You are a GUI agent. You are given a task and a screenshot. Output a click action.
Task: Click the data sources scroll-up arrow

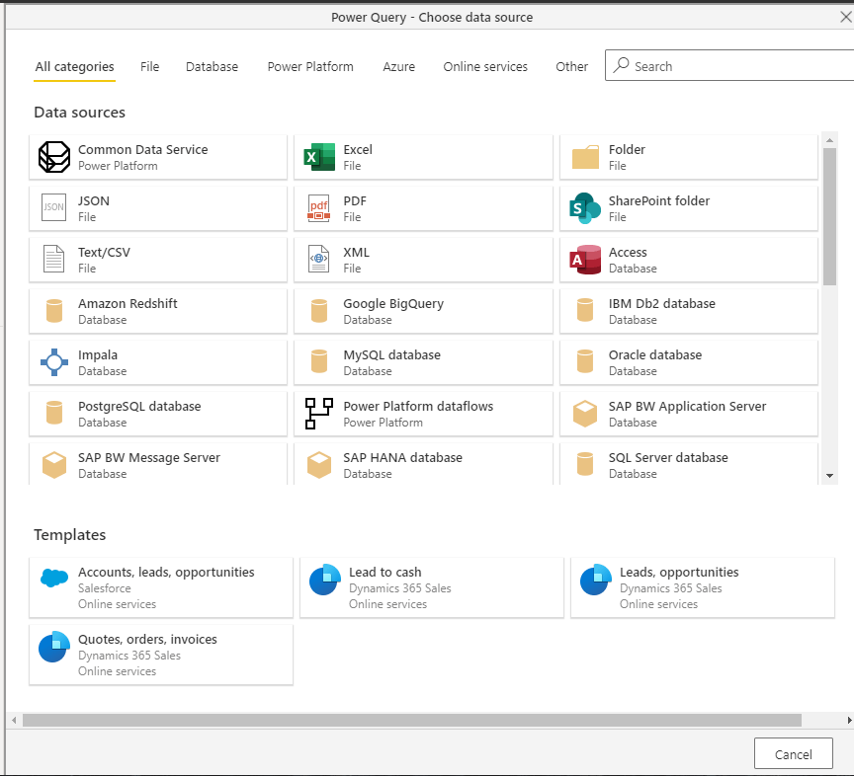(x=829, y=140)
